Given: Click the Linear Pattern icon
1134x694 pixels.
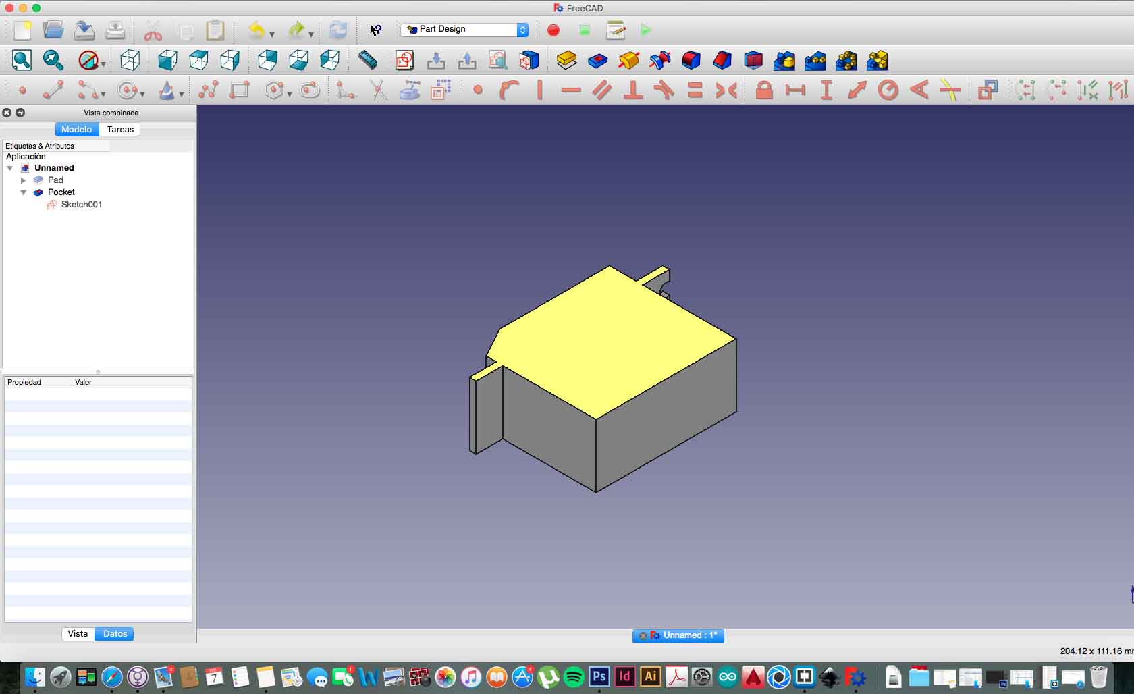Looking at the screenshot, I should tap(815, 60).
